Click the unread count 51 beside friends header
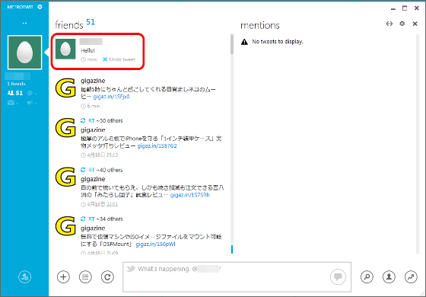 click(x=91, y=22)
